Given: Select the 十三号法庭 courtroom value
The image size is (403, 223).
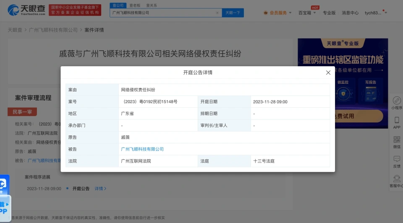Looking at the screenshot, I should point(264,161).
